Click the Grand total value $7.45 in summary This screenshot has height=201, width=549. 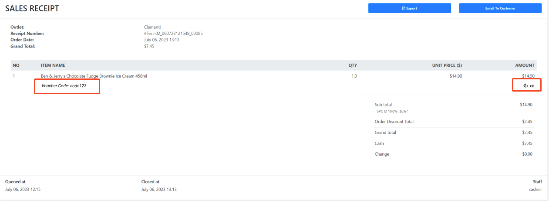(x=527, y=132)
